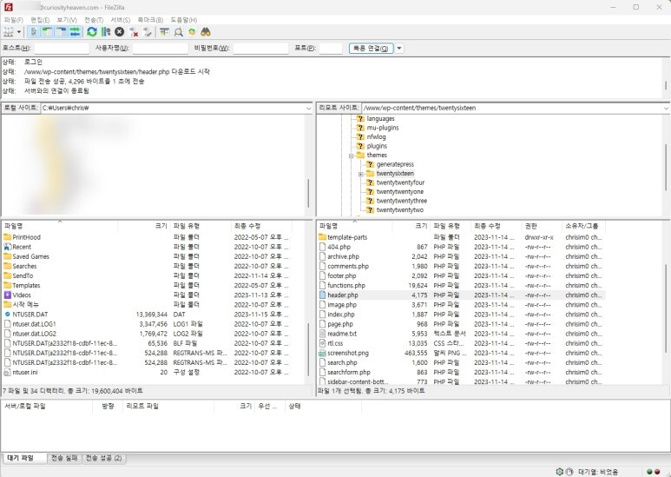Open local site path dropdown
Screen dimensions: 671x477
point(308,109)
